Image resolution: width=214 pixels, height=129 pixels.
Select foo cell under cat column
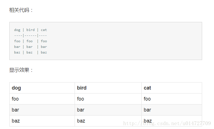click(x=172, y=99)
